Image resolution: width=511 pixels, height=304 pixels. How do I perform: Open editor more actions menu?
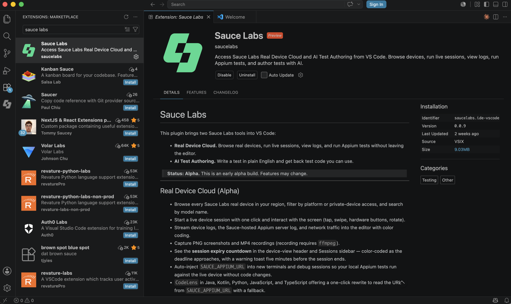[505, 17]
